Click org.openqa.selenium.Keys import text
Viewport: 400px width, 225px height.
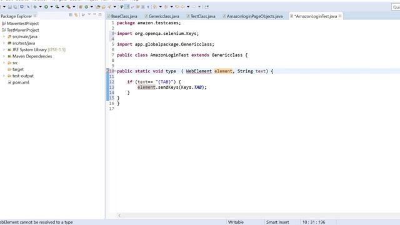tap(166, 34)
